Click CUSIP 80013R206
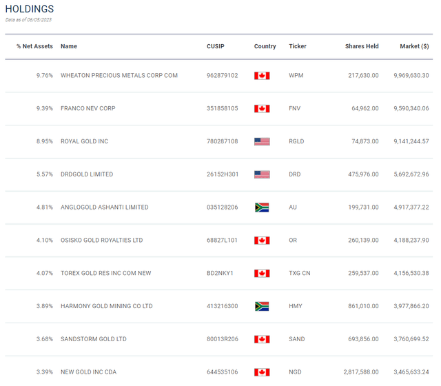This screenshot has height=386, width=441. click(223, 338)
